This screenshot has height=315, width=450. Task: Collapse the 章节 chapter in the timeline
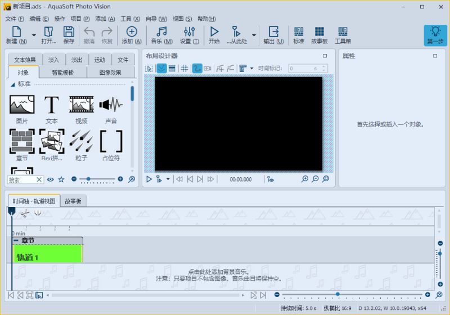pos(16,241)
